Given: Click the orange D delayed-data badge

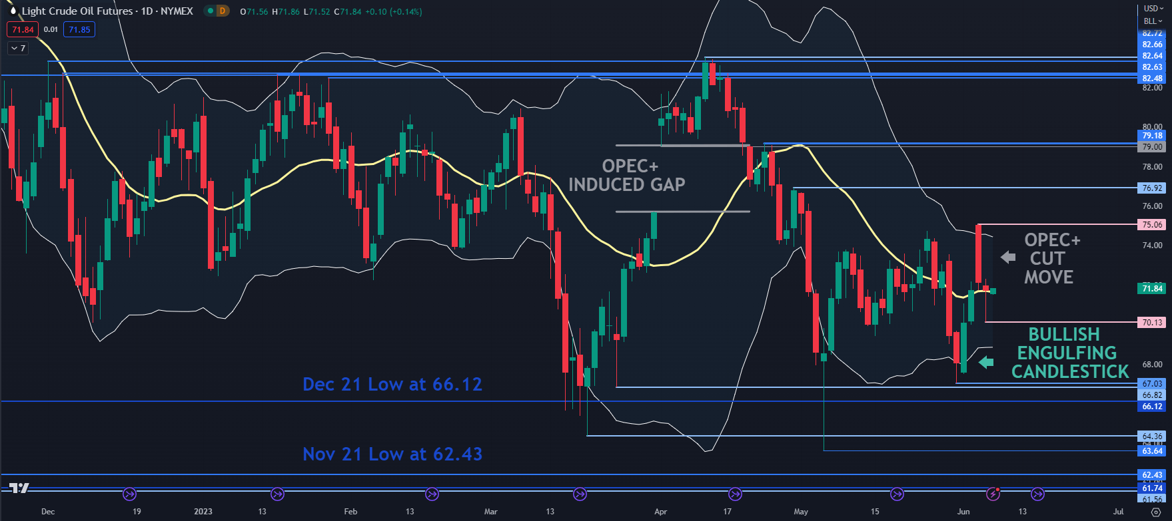Looking at the screenshot, I should [x=222, y=11].
